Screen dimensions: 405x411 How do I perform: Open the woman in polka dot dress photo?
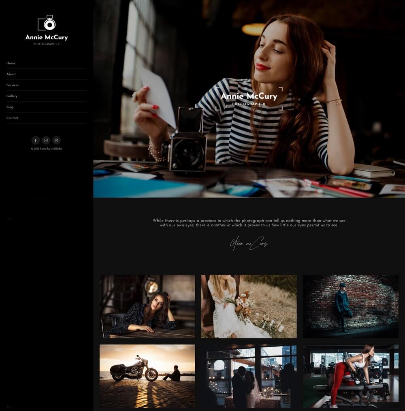147,307
